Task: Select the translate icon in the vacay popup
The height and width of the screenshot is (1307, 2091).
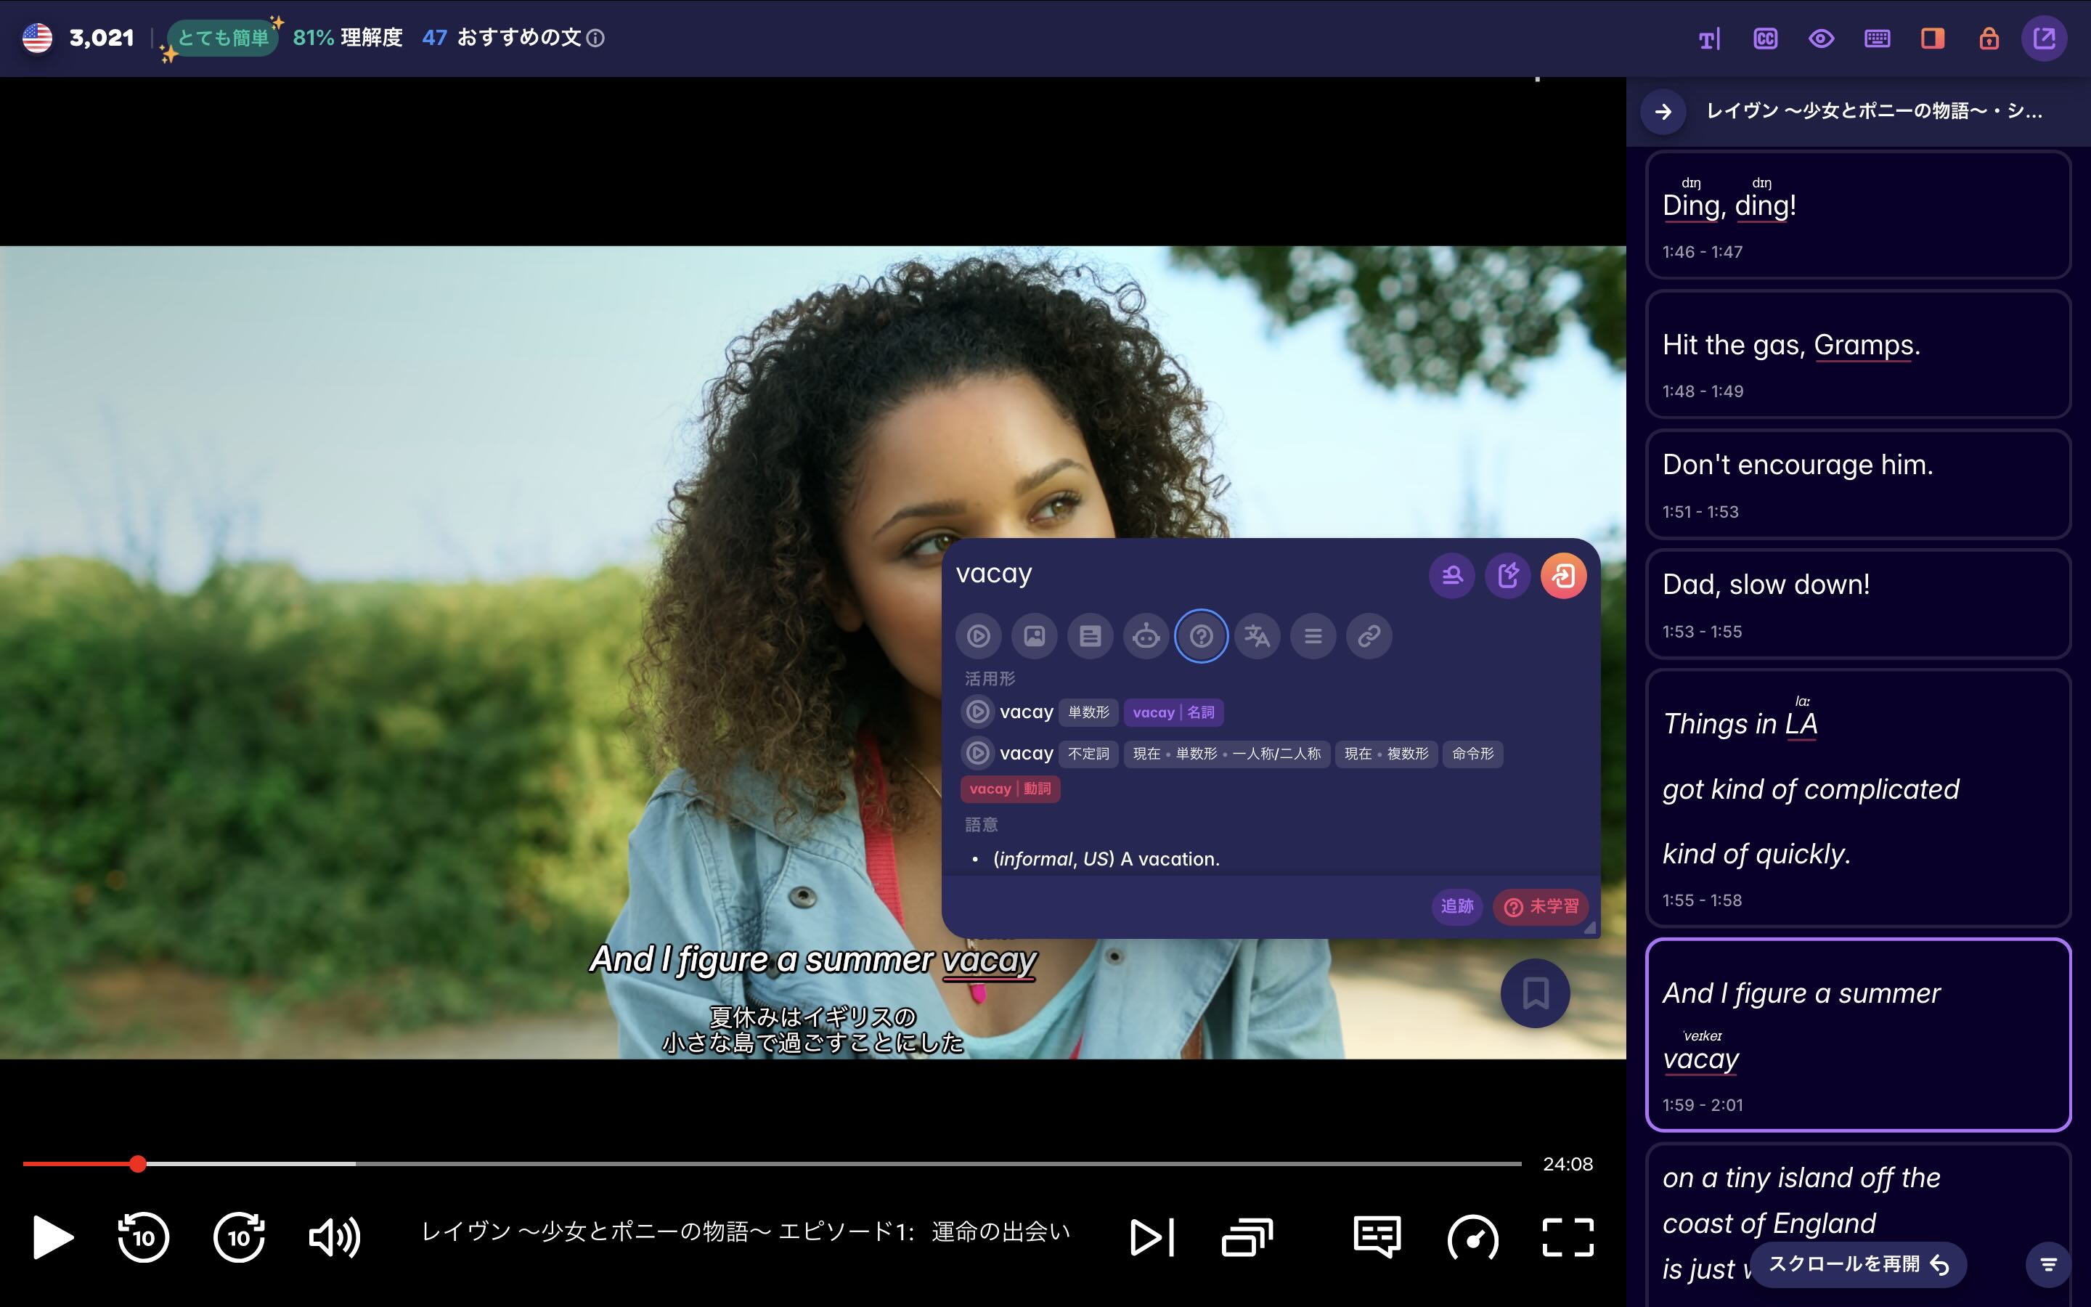Action: point(1258,636)
